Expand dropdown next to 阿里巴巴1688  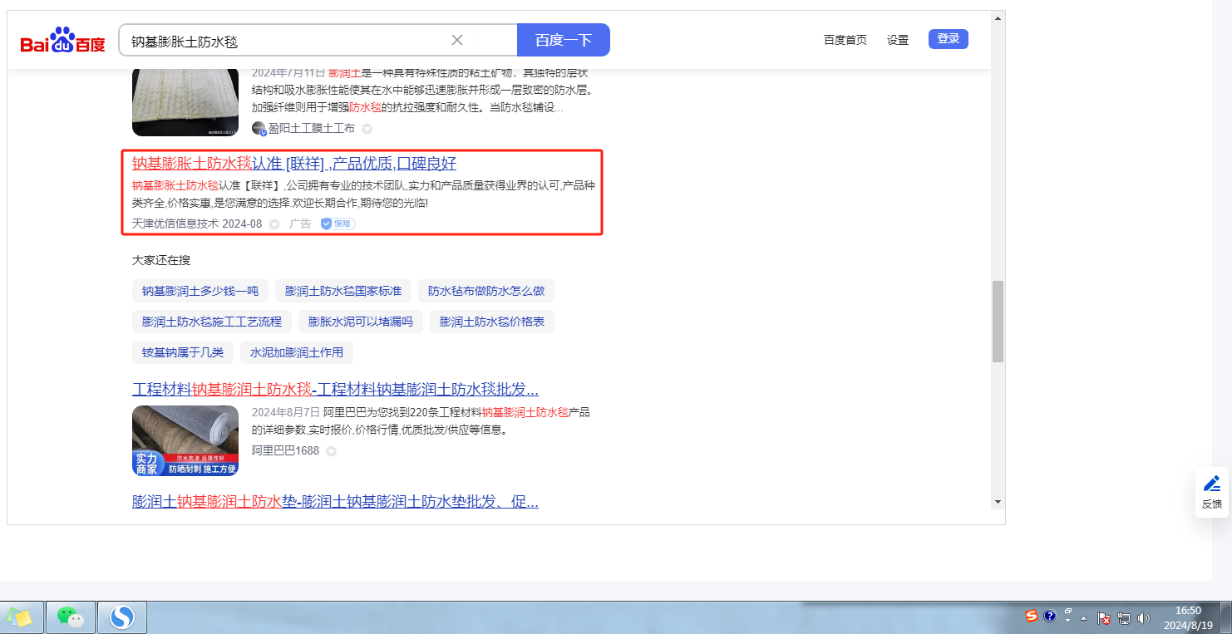331,452
